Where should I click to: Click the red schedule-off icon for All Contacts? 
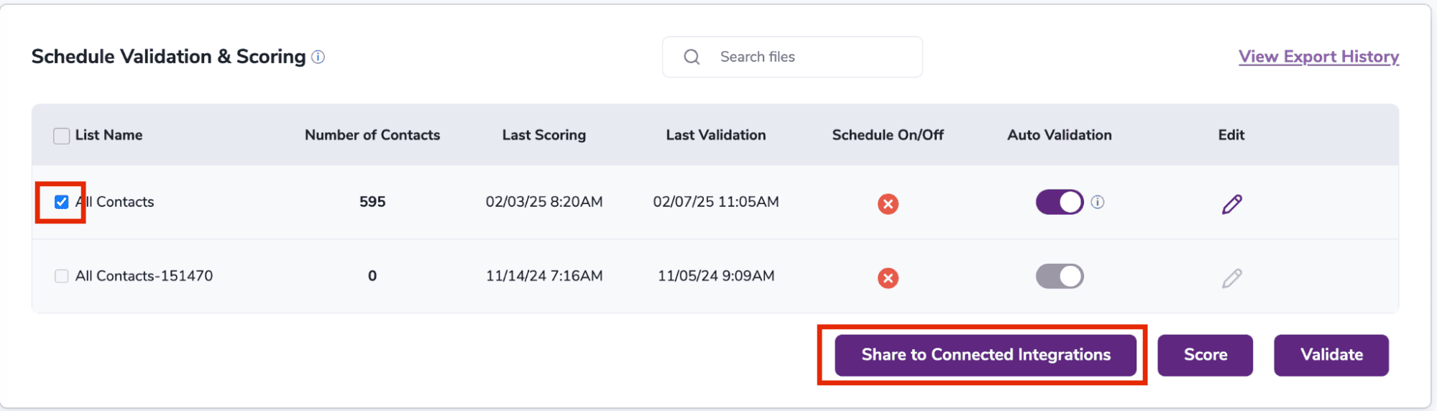click(888, 204)
